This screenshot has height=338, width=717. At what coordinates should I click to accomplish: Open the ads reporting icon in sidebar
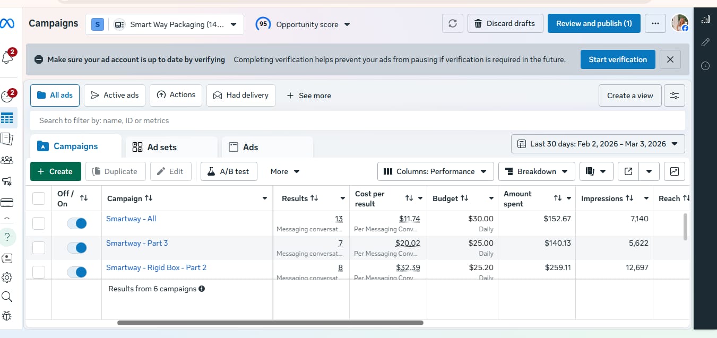coord(7,139)
